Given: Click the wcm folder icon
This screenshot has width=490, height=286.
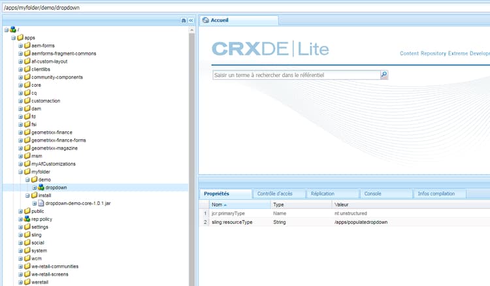Looking at the screenshot, I should [27, 258].
